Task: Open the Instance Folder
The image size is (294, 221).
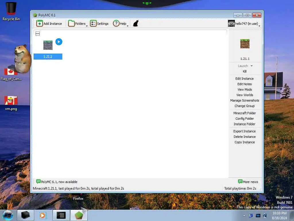Action: (245, 124)
